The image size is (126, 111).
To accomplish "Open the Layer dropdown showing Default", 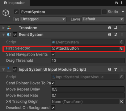I will tap(103, 19).
